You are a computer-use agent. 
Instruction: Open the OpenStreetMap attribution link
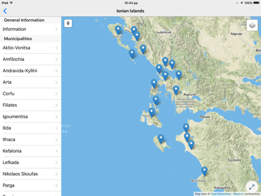click(x=221, y=194)
